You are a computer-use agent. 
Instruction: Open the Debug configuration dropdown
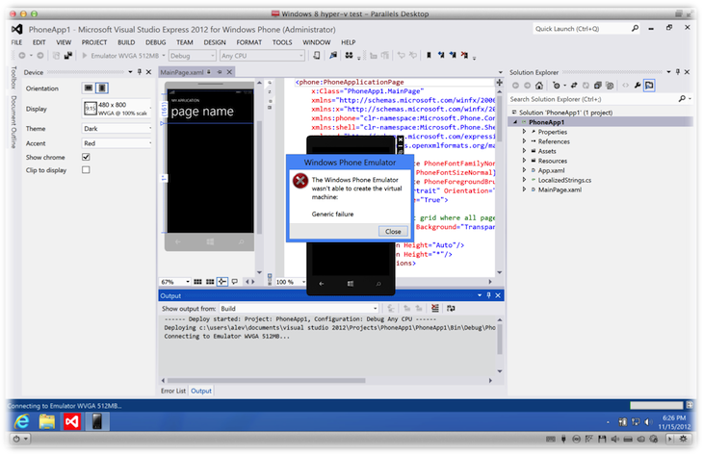point(192,56)
